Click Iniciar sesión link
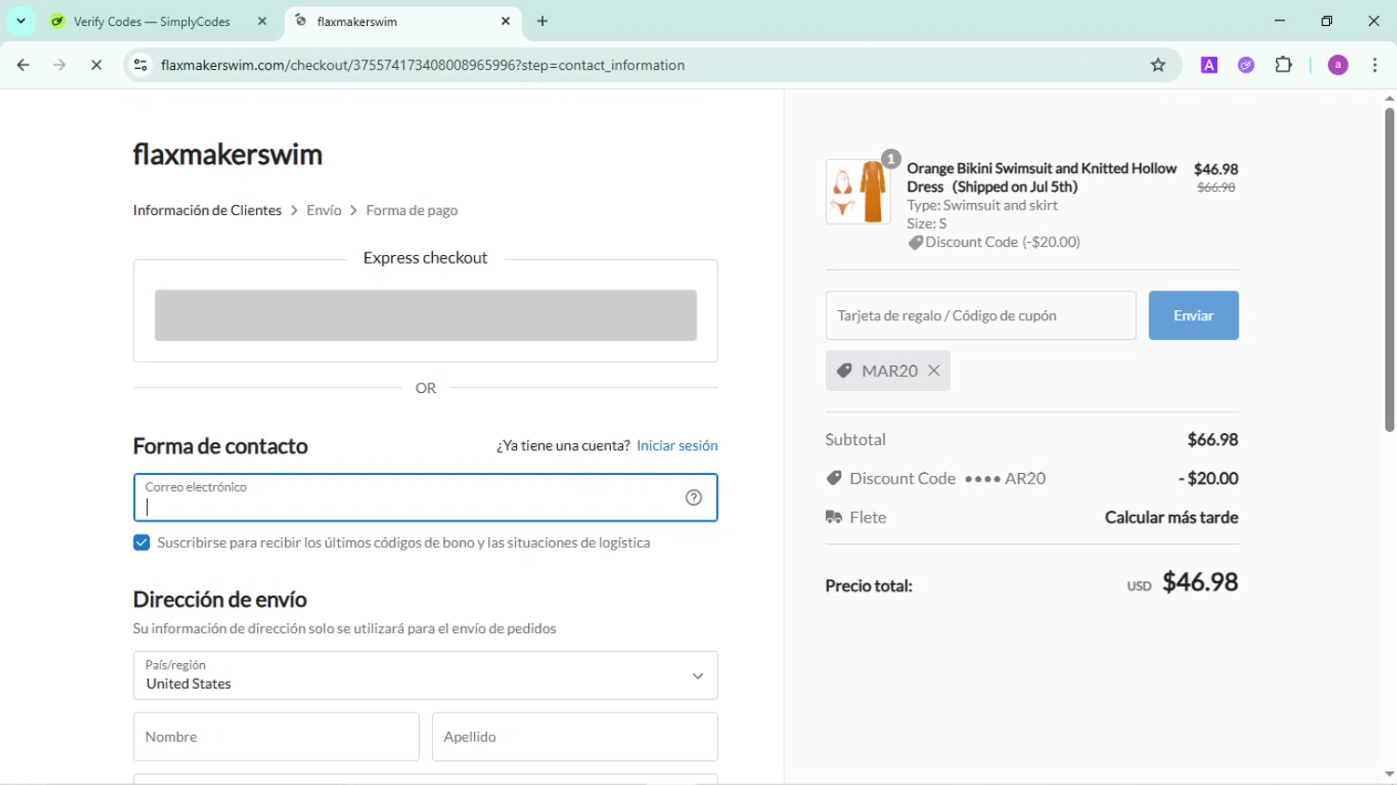1397x785 pixels. (x=677, y=446)
